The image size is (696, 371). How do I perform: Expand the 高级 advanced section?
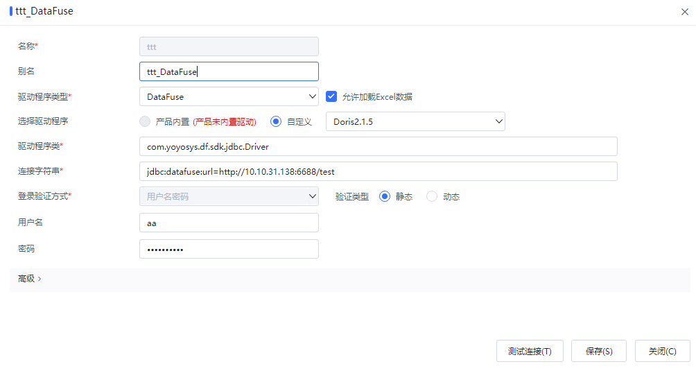[30, 279]
